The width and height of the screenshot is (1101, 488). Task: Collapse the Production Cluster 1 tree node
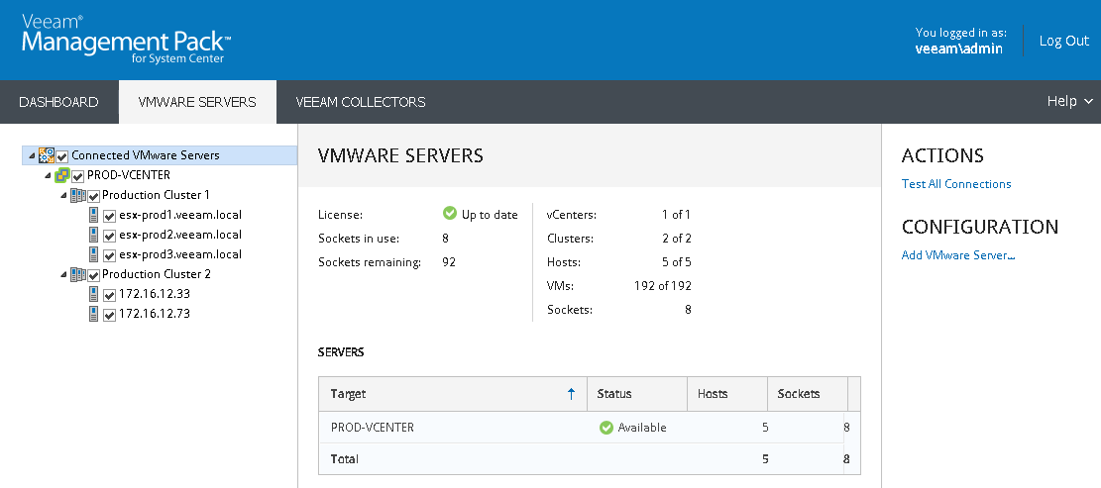[64, 195]
